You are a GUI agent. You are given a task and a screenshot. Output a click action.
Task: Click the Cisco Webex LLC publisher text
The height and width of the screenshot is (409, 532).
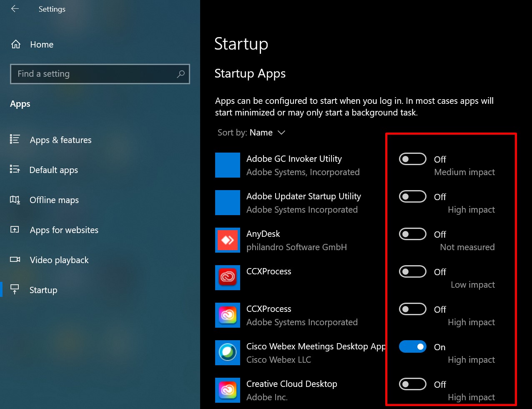click(279, 360)
